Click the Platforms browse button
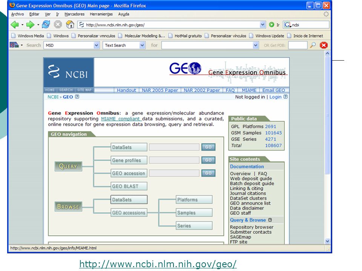Screen dimensions: 362x271 tap(194, 199)
